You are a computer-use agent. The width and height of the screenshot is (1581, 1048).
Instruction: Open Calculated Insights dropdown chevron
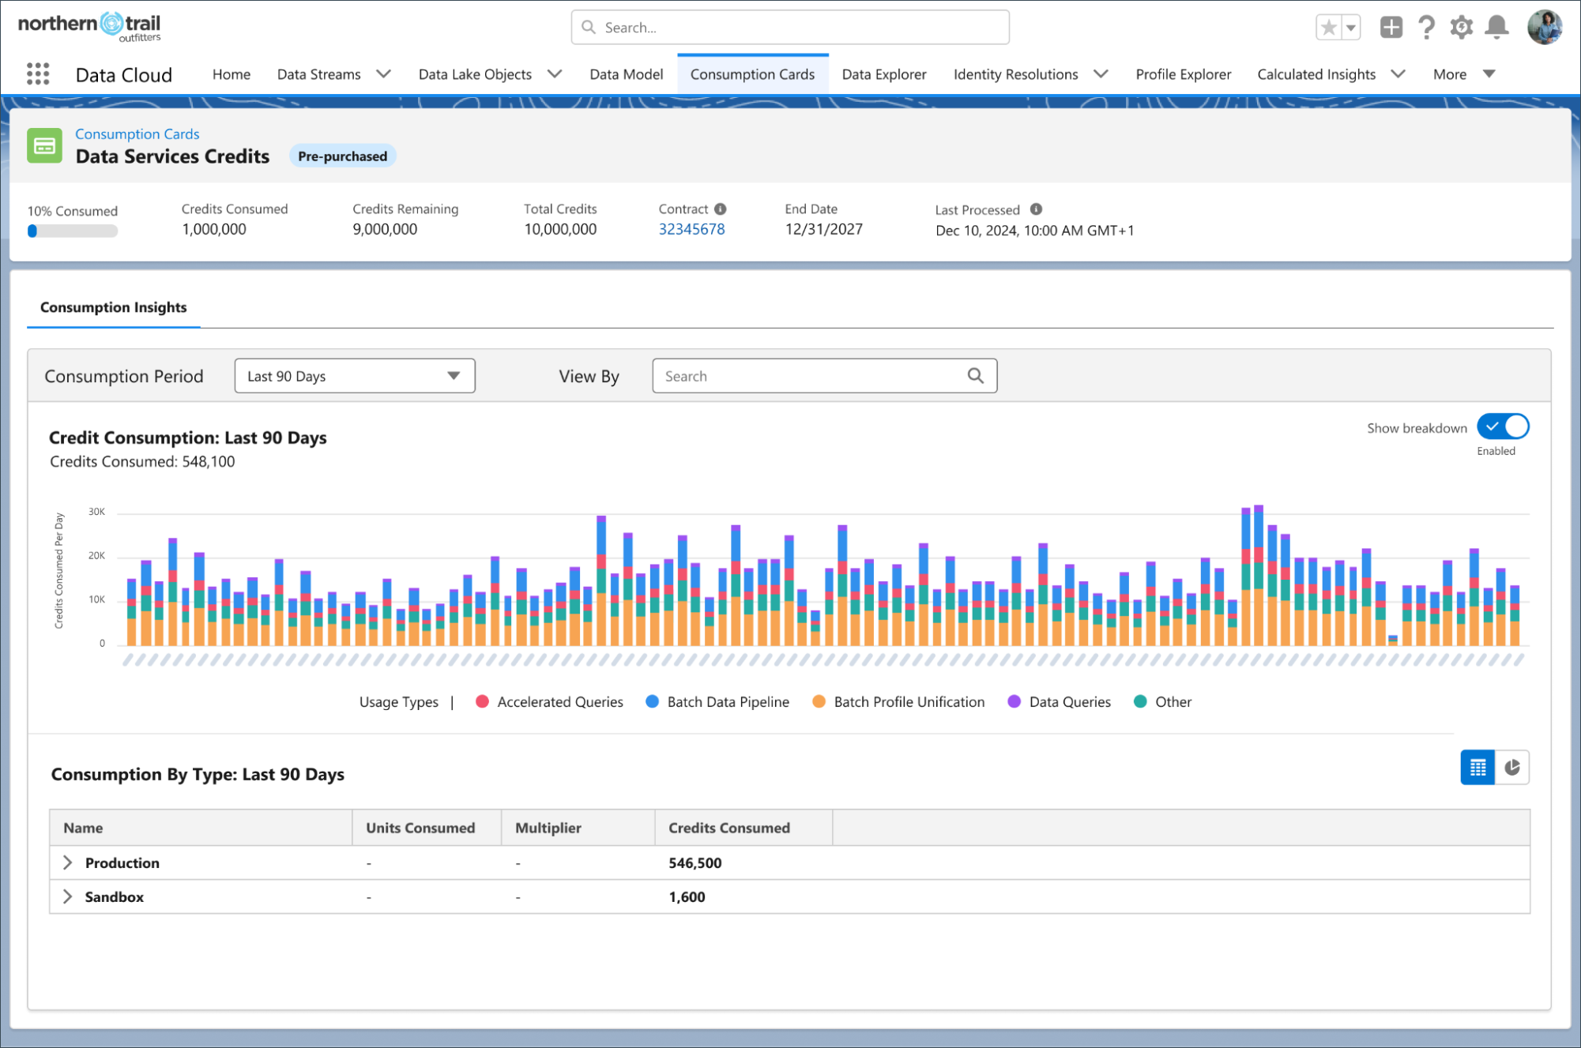(x=1398, y=74)
